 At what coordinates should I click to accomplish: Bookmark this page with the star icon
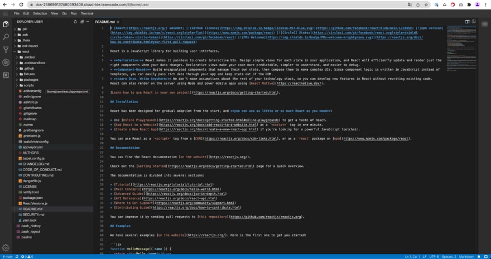[426, 4]
